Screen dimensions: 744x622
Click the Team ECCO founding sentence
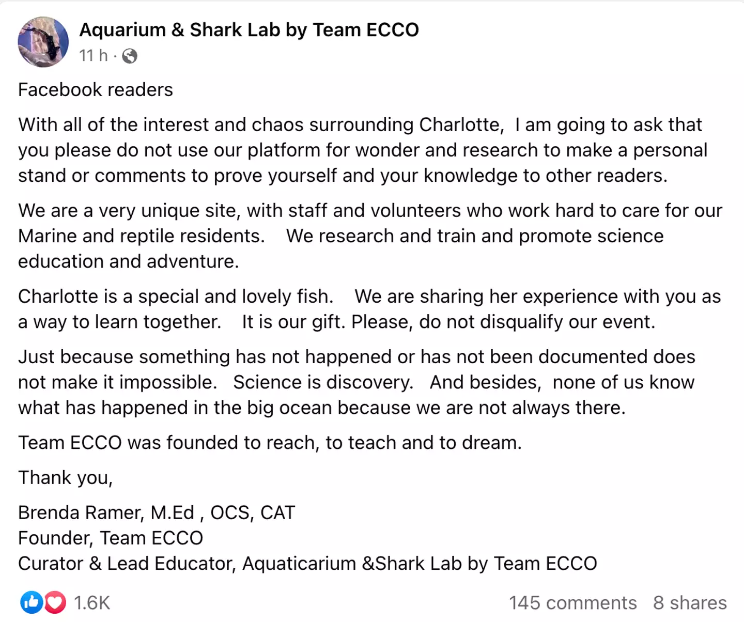(x=270, y=442)
